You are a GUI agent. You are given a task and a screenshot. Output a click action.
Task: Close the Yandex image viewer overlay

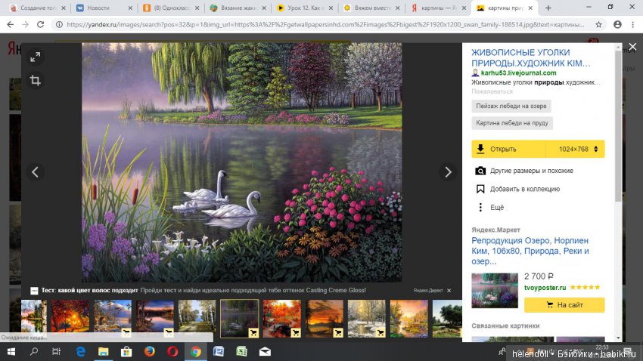632,47
